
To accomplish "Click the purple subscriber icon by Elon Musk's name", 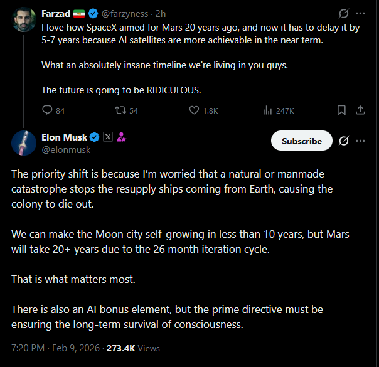I will (x=122, y=137).
